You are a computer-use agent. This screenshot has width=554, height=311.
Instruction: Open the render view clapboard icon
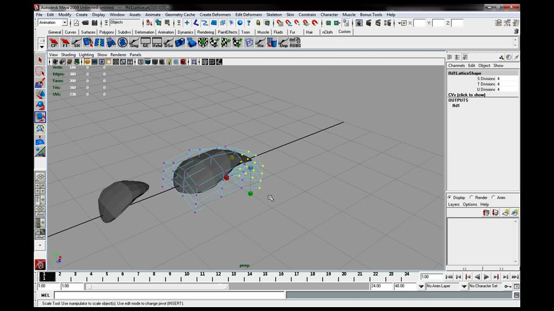(359, 23)
